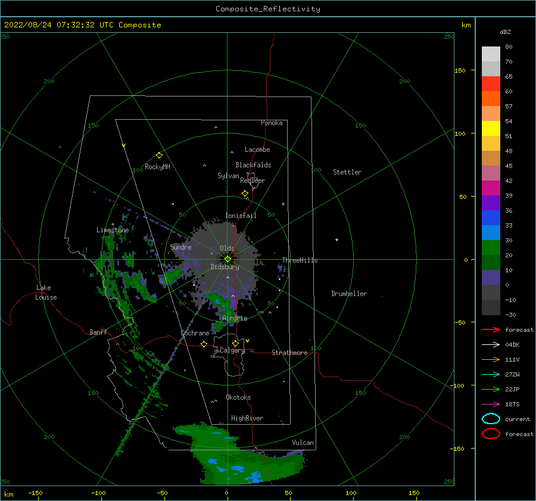Click the white 04DK arrow icon
The height and width of the screenshot is (501, 536).
click(491, 345)
